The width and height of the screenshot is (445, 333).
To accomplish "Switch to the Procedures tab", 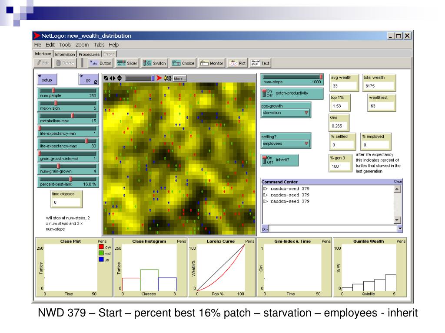I will (89, 54).
